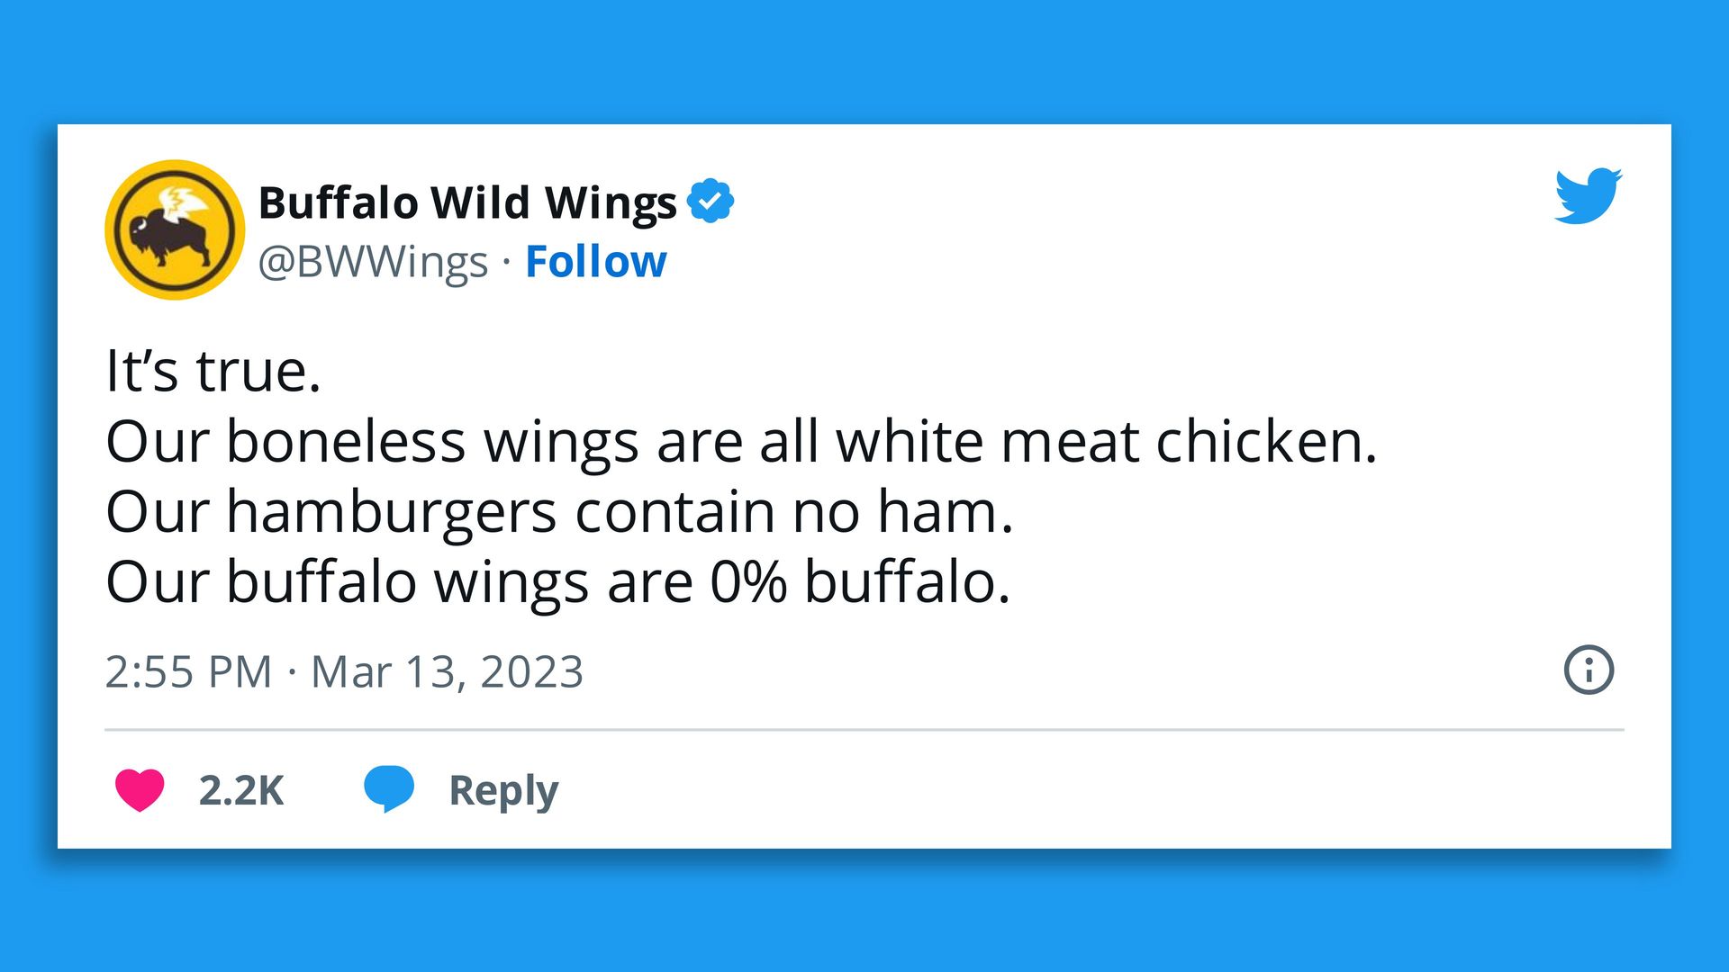Click the blue verified checkmark badge

711,201
